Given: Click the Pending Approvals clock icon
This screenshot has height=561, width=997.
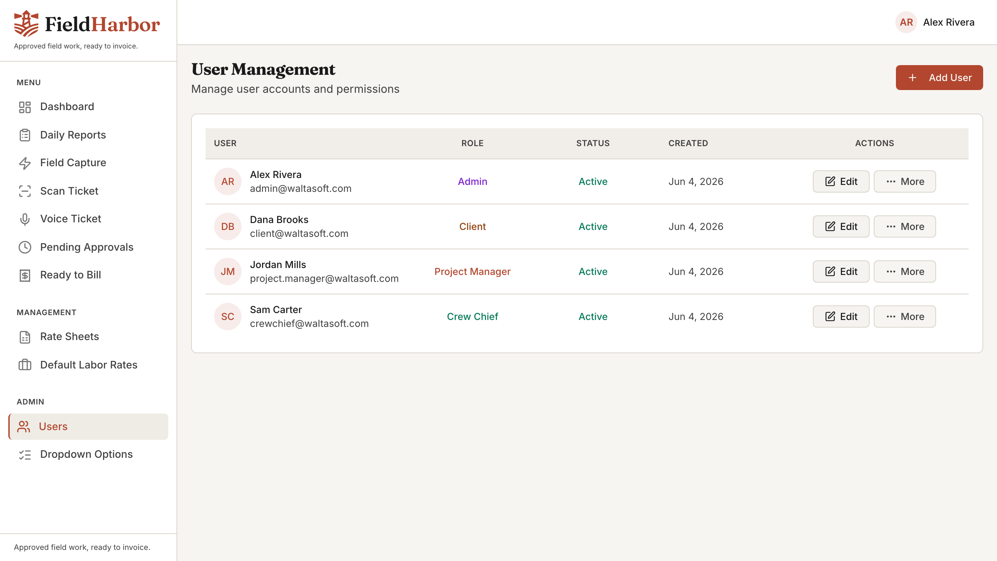Looking at the screenshot, I should 25,247.
